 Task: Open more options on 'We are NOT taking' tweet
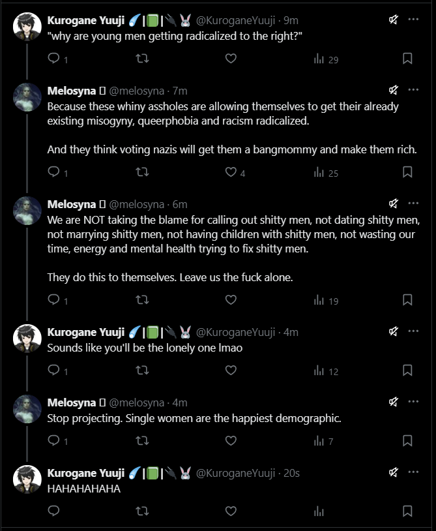[x=413, y=204]
